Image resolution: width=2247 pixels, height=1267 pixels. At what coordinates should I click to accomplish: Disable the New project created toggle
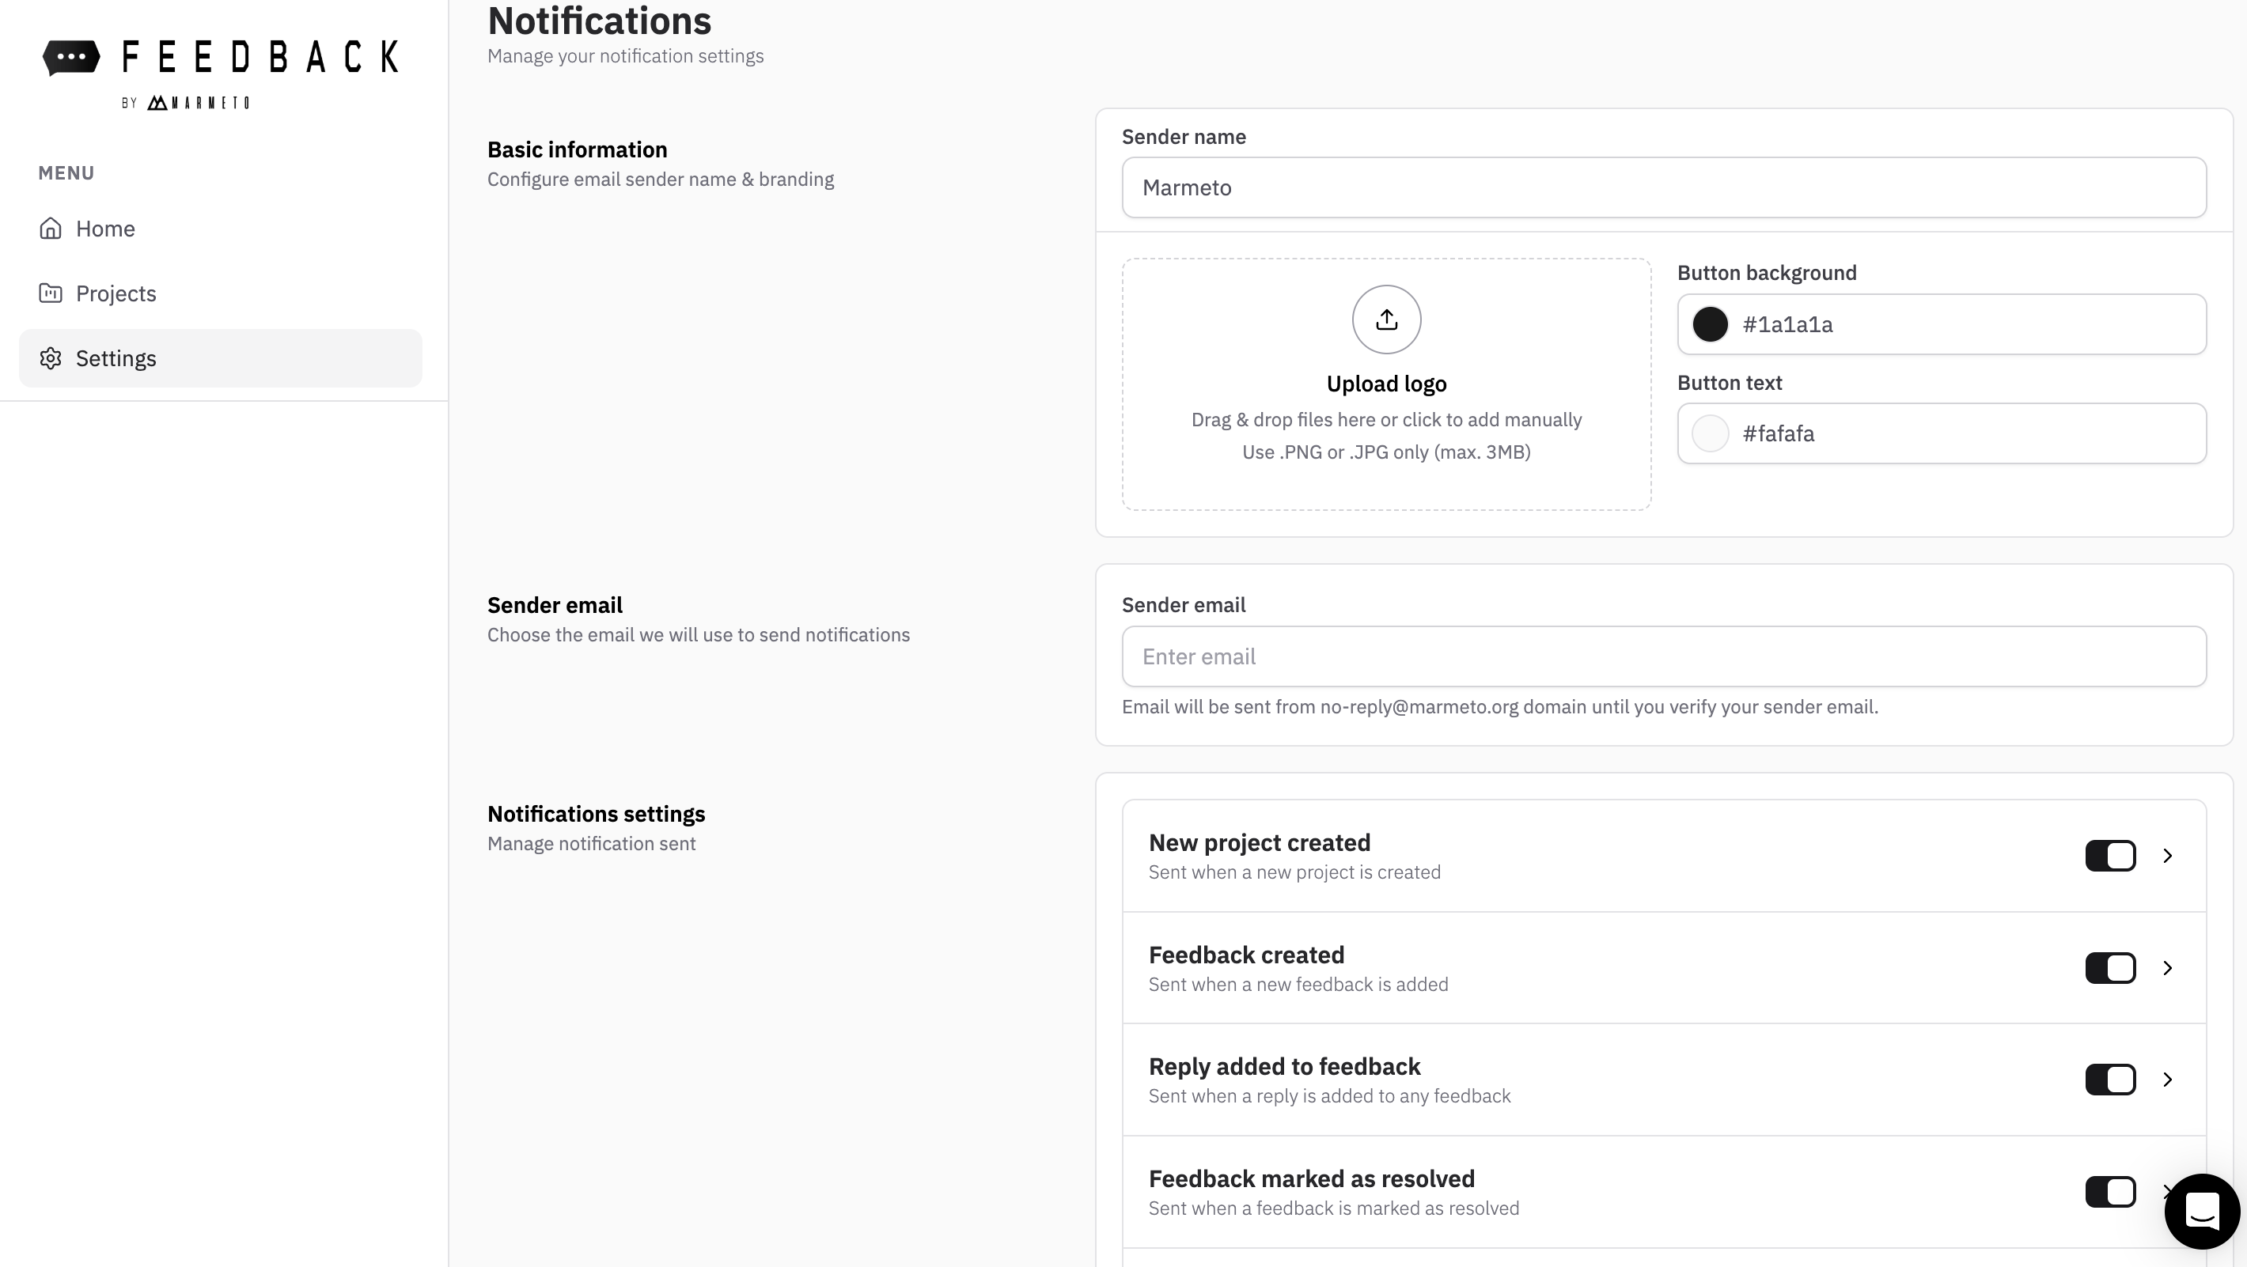pyautogui.click(x=2109, y=856)
